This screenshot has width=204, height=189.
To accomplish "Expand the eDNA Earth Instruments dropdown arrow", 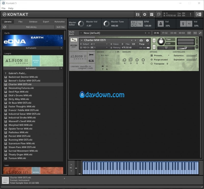I will (61, 48).
